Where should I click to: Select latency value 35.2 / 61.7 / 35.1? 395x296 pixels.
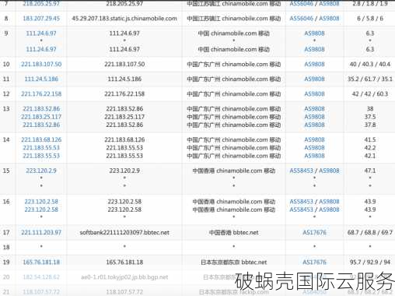point(370,79)
